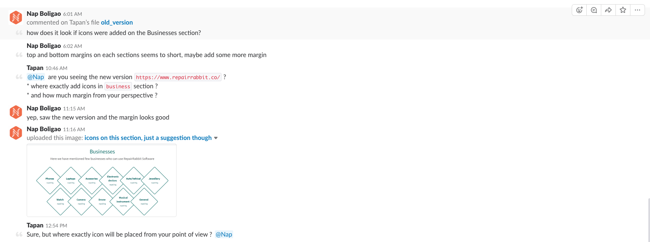The image size is (650, 242).
Task: Add a reaction to the message
Action: (x=579, y=10)
